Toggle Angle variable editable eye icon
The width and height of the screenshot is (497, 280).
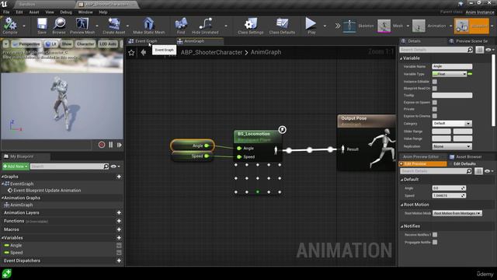pos(119,246)
